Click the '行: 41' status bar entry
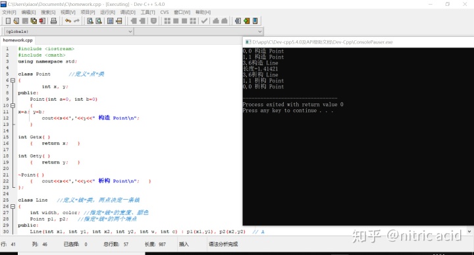This screenshot has width=474, height=255. 8,244
